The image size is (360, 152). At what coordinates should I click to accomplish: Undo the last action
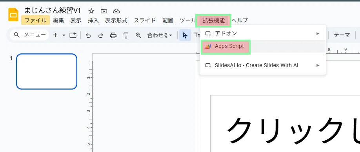pyautogui.click(x=88, y=35)
